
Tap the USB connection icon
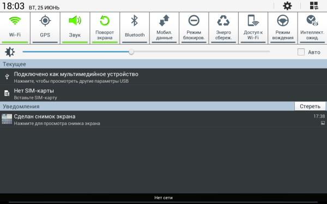coord(7,77)
